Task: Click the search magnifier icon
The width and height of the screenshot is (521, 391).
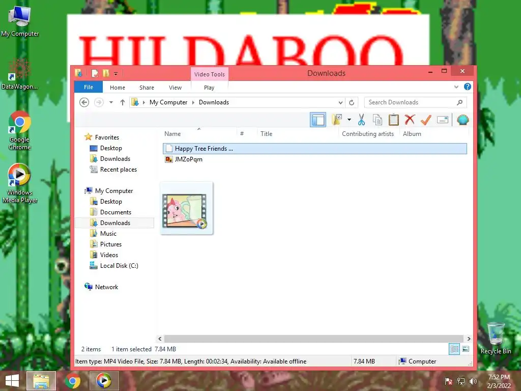Action: [x=459, y=102]
